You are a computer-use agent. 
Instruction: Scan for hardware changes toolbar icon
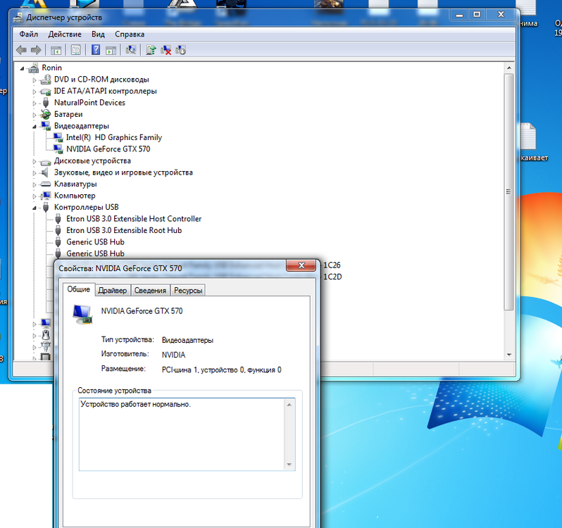[131, 50]
